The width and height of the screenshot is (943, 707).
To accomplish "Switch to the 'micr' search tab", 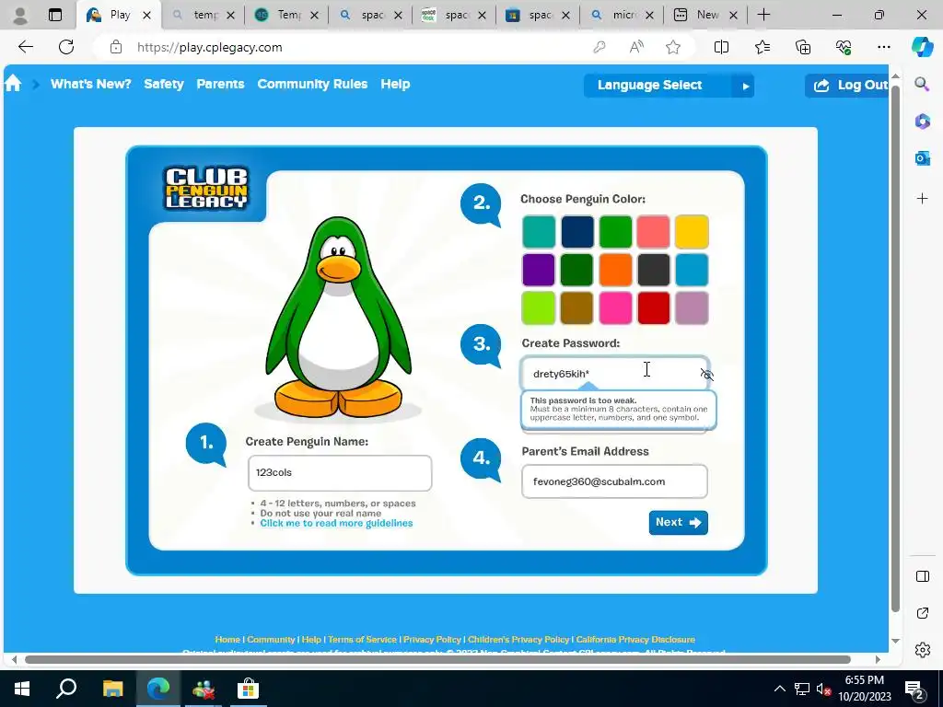I will (x=622, y=15).
